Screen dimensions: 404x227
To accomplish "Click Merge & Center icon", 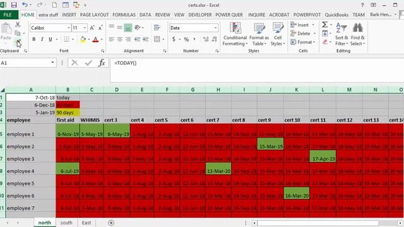I will tap(157, 39).
